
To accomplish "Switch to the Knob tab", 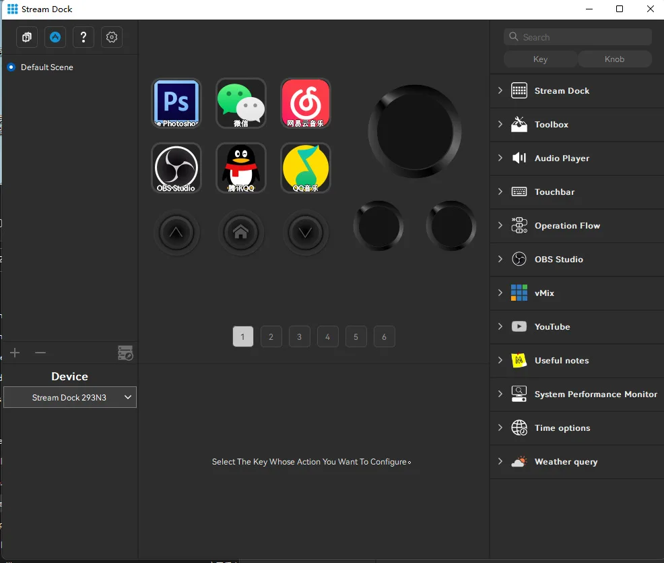I will [614, 59].
